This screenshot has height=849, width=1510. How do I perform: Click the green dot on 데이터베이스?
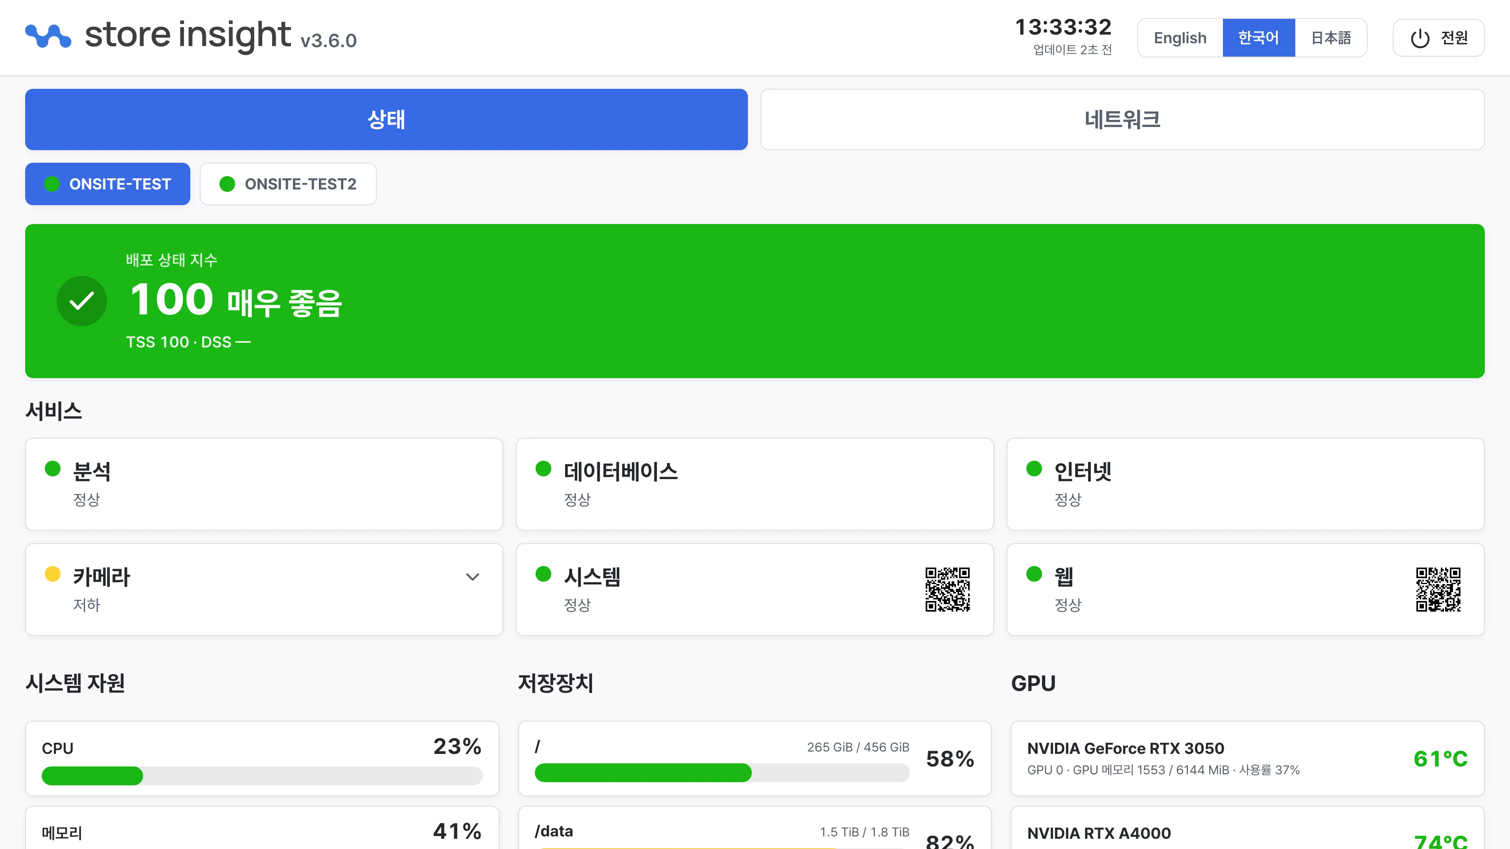pyautogui.click(x=543, y=468)
